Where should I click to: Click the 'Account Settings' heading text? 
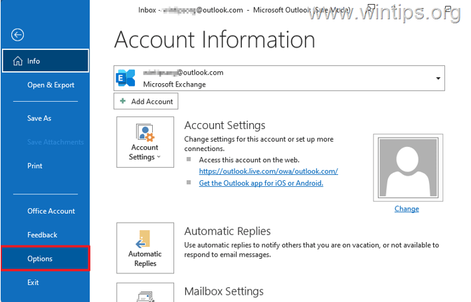pos(225,126)
